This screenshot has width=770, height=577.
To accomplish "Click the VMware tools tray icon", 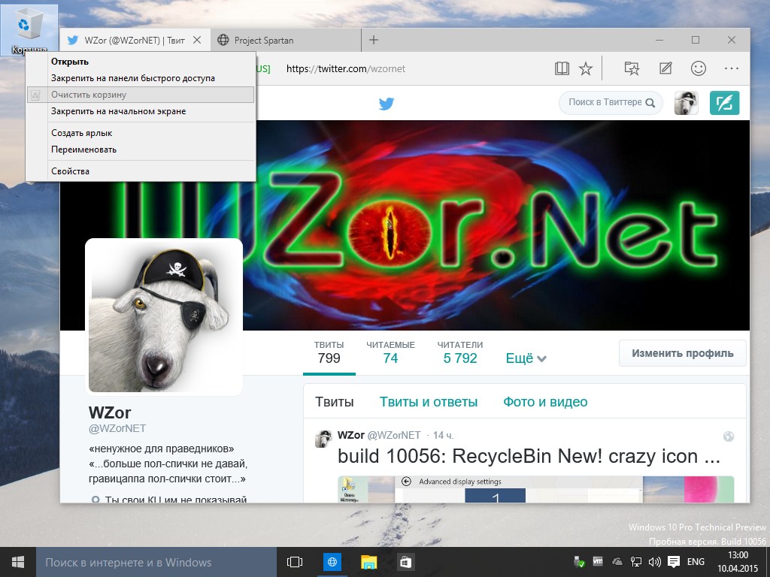I will tap(598, 560).
